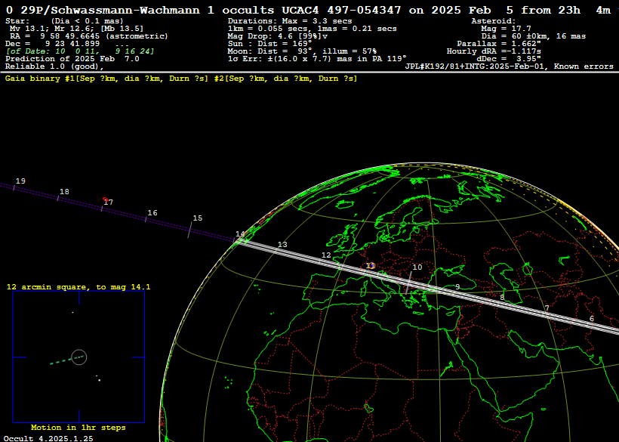Click the 'Motion in 1hr steps' caption
This screenshot has height=442, width=619.
click(79, 428)
